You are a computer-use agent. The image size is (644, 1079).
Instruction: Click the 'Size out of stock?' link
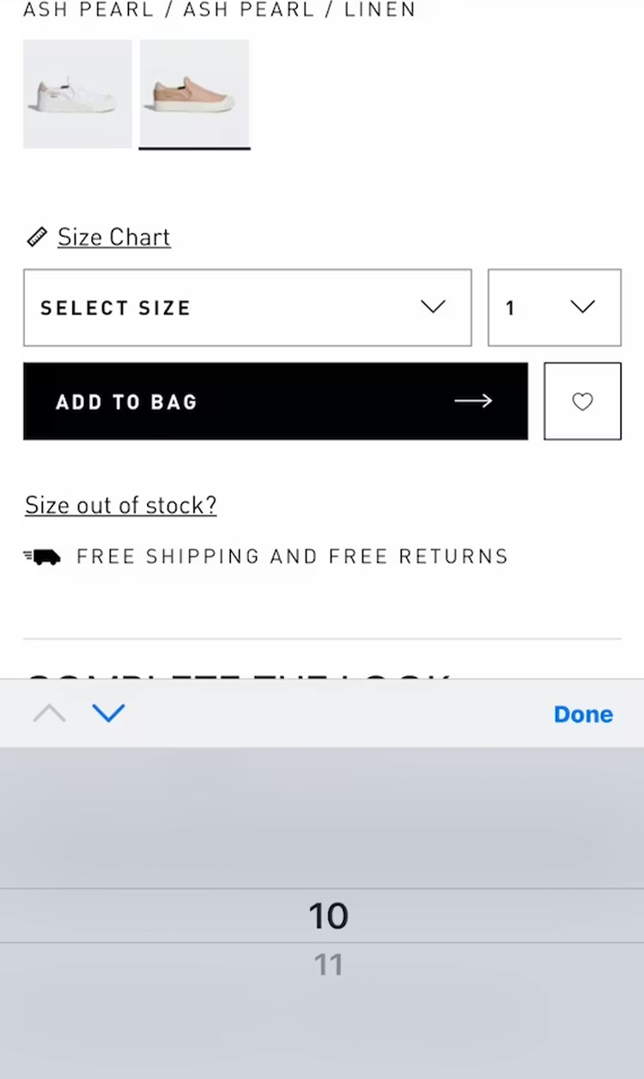(x=120, y=505)
